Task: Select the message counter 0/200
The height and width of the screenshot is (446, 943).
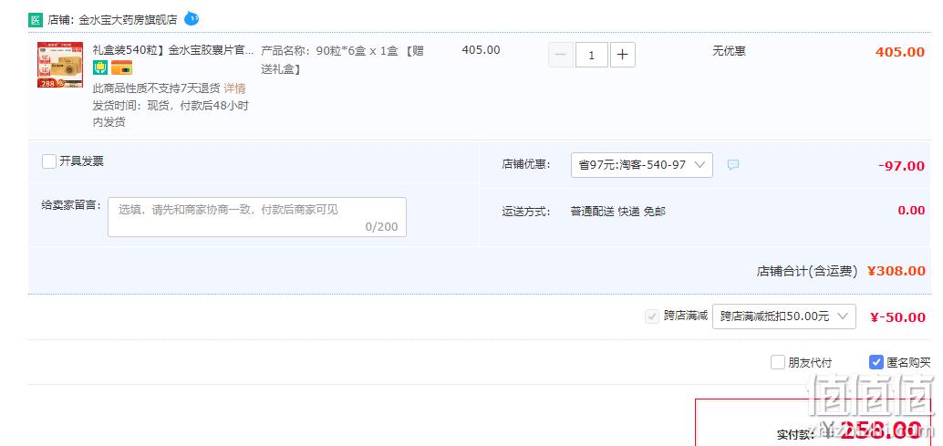Action: click(x=381, y=226)
